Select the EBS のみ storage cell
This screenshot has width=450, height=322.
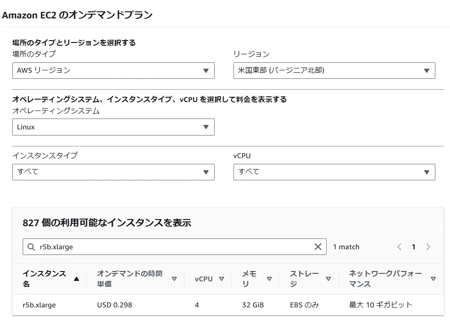click(x=304, y=305)
